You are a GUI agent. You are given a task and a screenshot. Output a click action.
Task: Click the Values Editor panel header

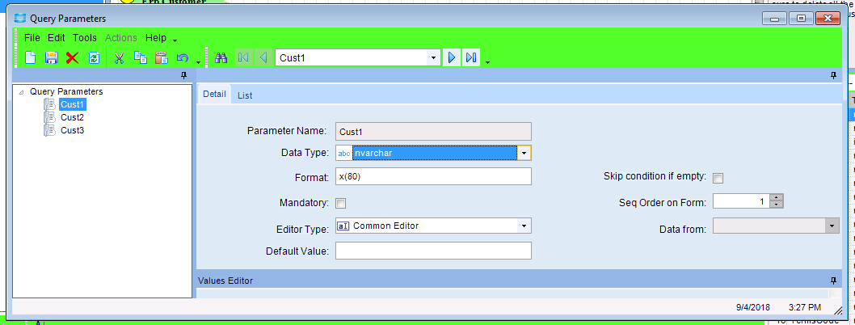click(x=517, y=281)
